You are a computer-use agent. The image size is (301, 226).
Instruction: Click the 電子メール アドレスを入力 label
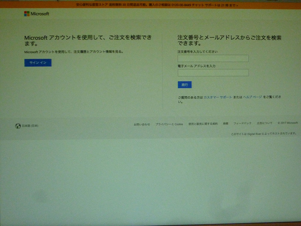click(x=196, y=66)
